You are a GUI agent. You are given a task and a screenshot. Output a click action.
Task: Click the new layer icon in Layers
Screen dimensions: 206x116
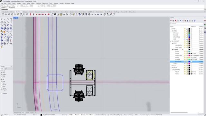[171, 21]
